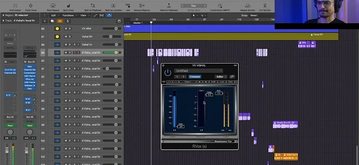The width and height of the screenshot is (359, 165).
Task: Go to previous preset in RVox window
Action: (177, 76)
